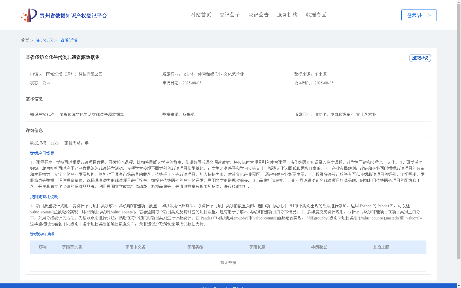Viewport: 461px width, 288px height.
Task: Click the 登录/注册 button
Action: [x=419, y=15]
